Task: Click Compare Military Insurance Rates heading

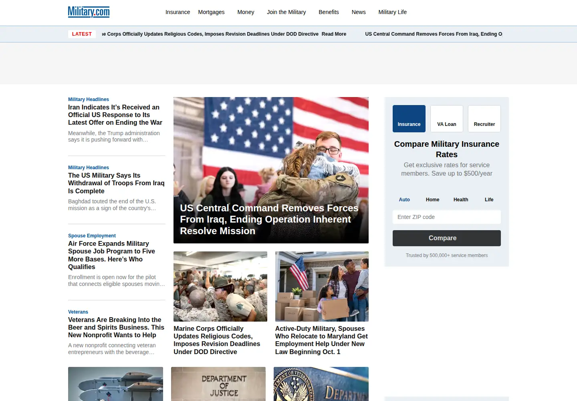Action: click(447, 149)
